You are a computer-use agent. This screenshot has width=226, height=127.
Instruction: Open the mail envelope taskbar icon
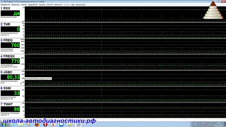[61, 125]
